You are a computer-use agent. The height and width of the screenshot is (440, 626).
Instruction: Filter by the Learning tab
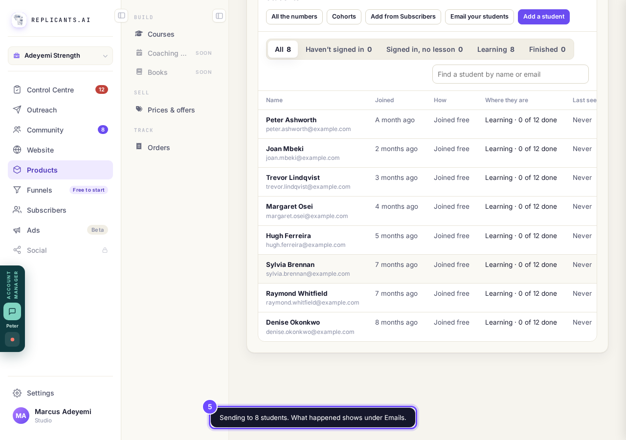496,49
